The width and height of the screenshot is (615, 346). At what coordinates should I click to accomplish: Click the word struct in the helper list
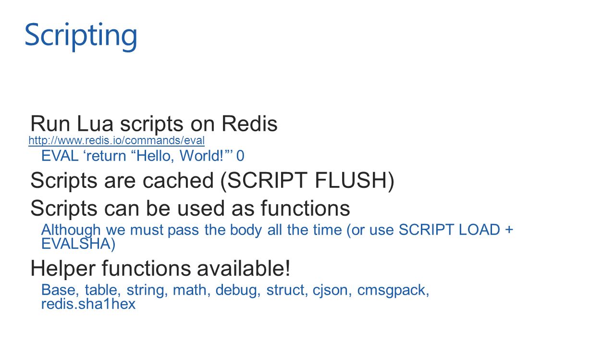[x=286, y=290]
